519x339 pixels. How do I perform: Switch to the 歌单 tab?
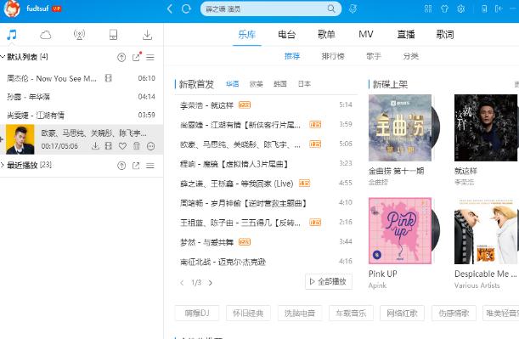(x=326, y=34)
